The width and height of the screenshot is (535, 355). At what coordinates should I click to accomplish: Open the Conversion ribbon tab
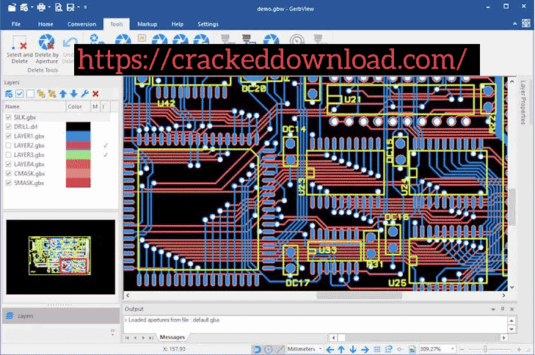(x=81, y=23)
